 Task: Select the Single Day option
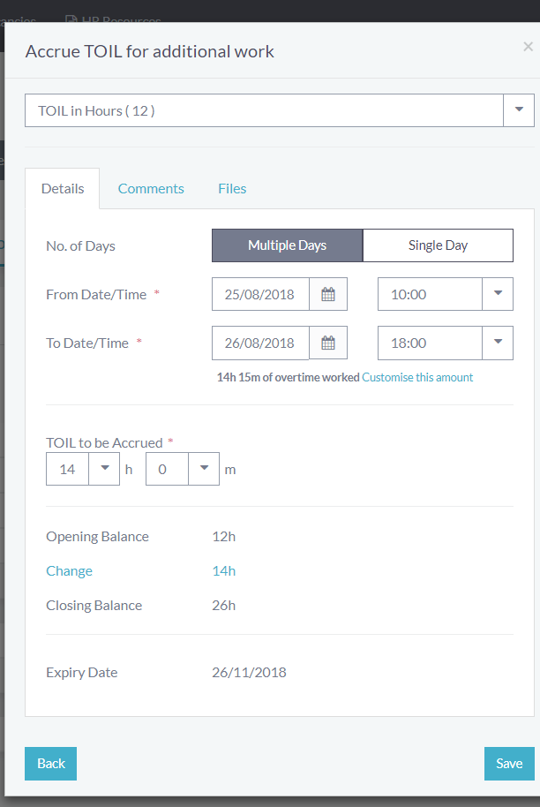point(438,245)
